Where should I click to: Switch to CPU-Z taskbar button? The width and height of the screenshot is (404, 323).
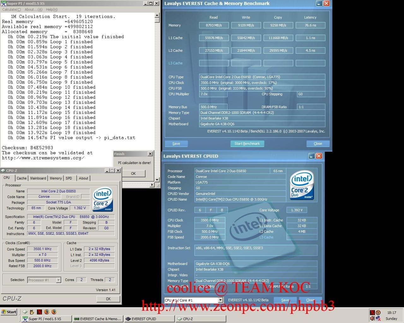(x=201, y=319)
